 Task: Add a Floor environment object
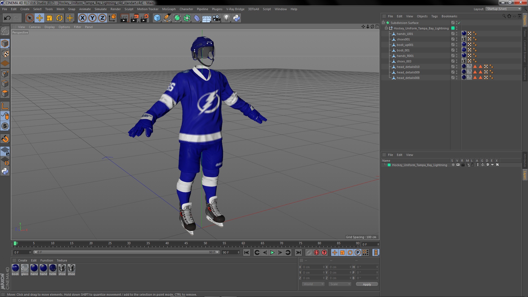207,18
